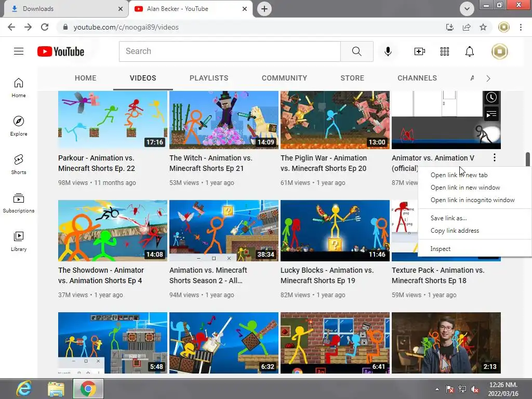The width and height of the screenshot is (532, 399).
Task: Open the three-dot menu for Animator vs. Animation V
Action: tap(495, 157)
